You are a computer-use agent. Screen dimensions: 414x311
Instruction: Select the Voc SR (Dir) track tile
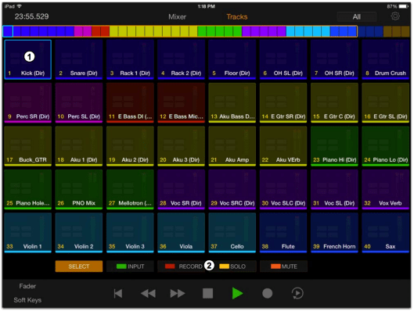tap(181, 190)
